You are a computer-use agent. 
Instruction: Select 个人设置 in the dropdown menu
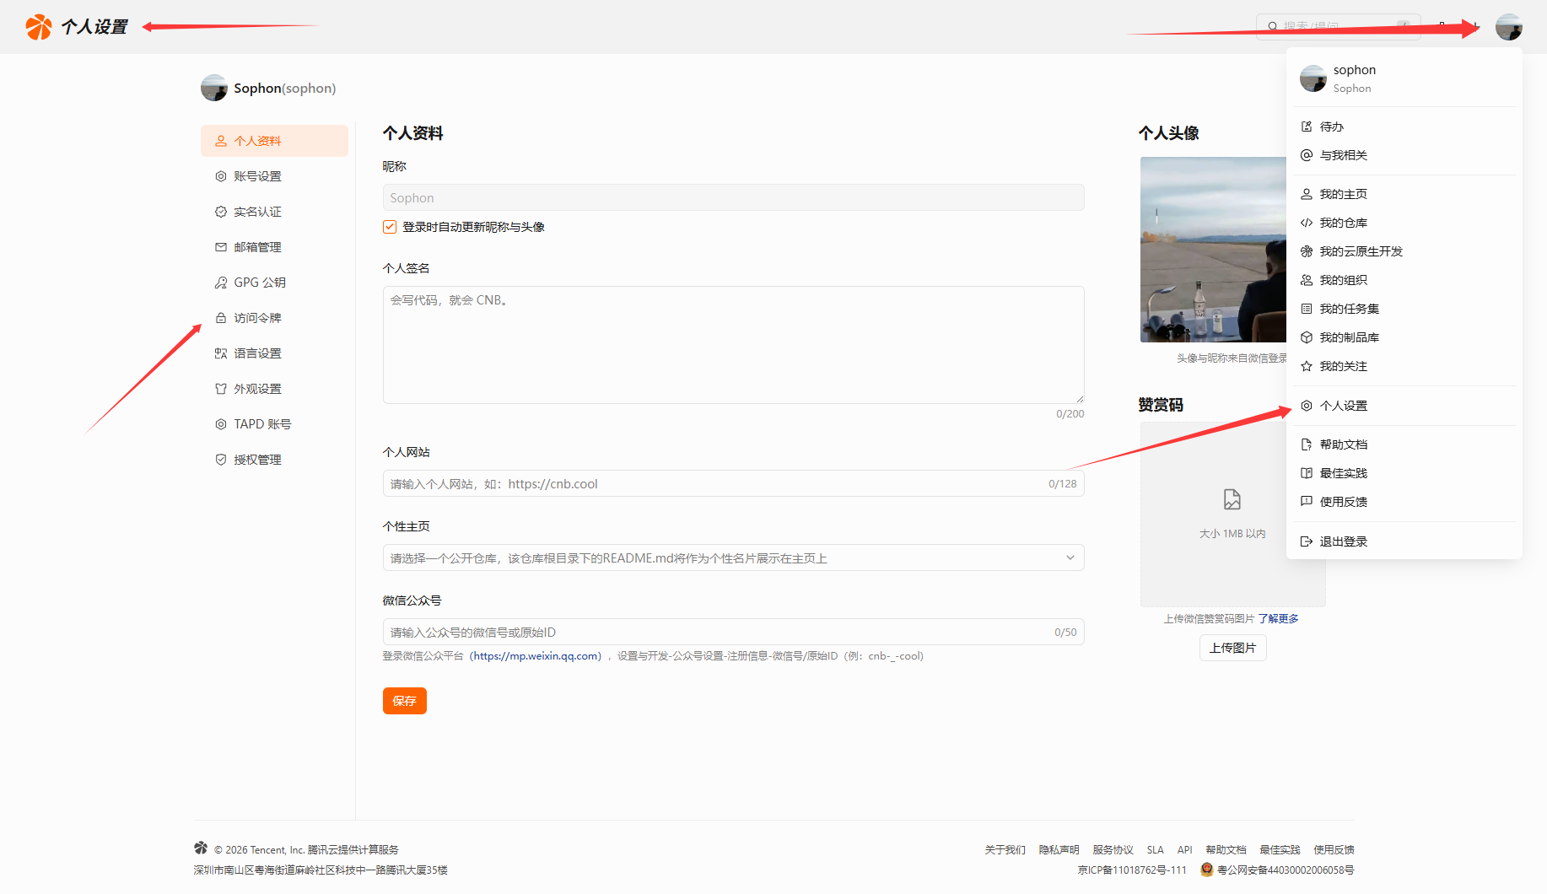[x=1343, y=406]
